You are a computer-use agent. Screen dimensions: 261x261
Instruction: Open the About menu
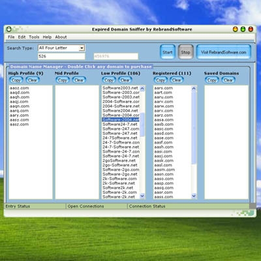(x=61, y=37)
